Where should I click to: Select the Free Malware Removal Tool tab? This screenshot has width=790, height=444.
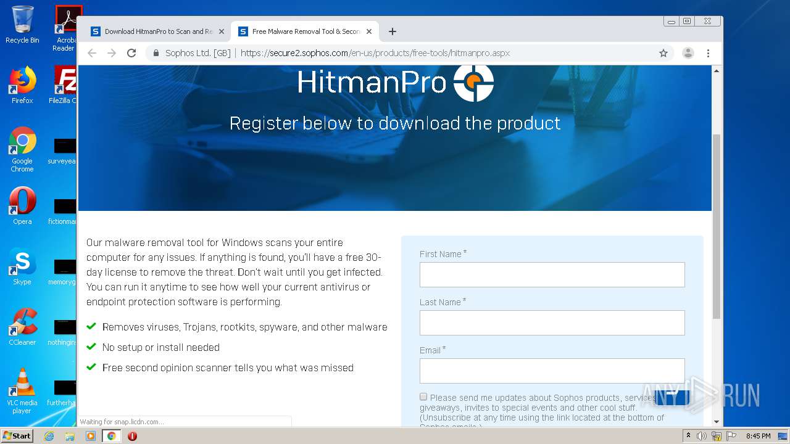pyautogui.click(x=306, y=31)
